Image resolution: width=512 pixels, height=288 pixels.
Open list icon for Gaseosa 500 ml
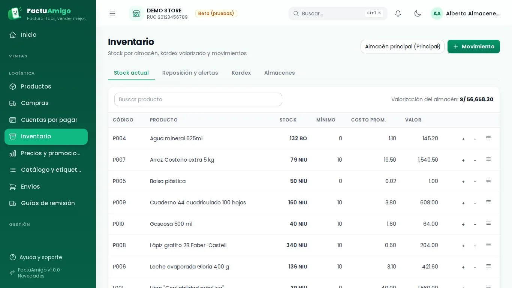tap(488, 223)
